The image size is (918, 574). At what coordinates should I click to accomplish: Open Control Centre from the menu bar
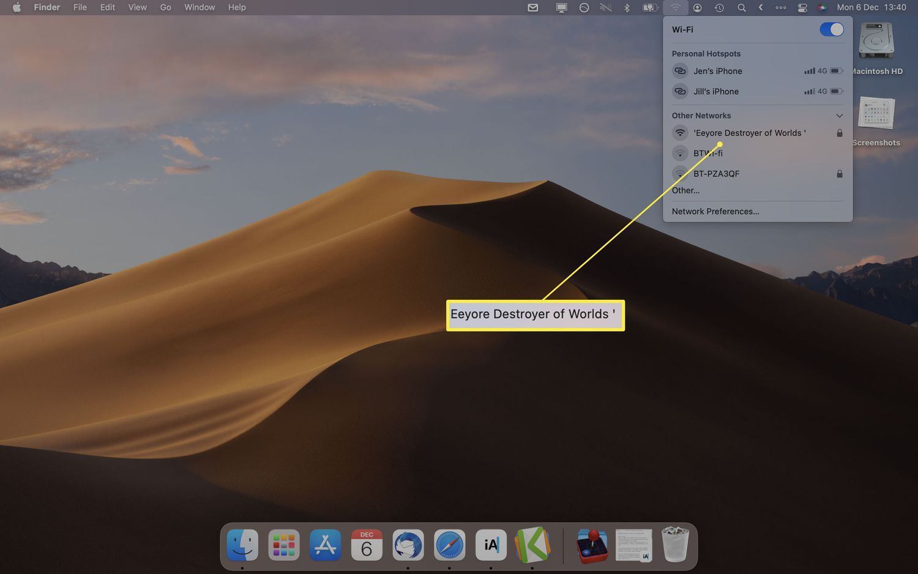tap(802, 7)
